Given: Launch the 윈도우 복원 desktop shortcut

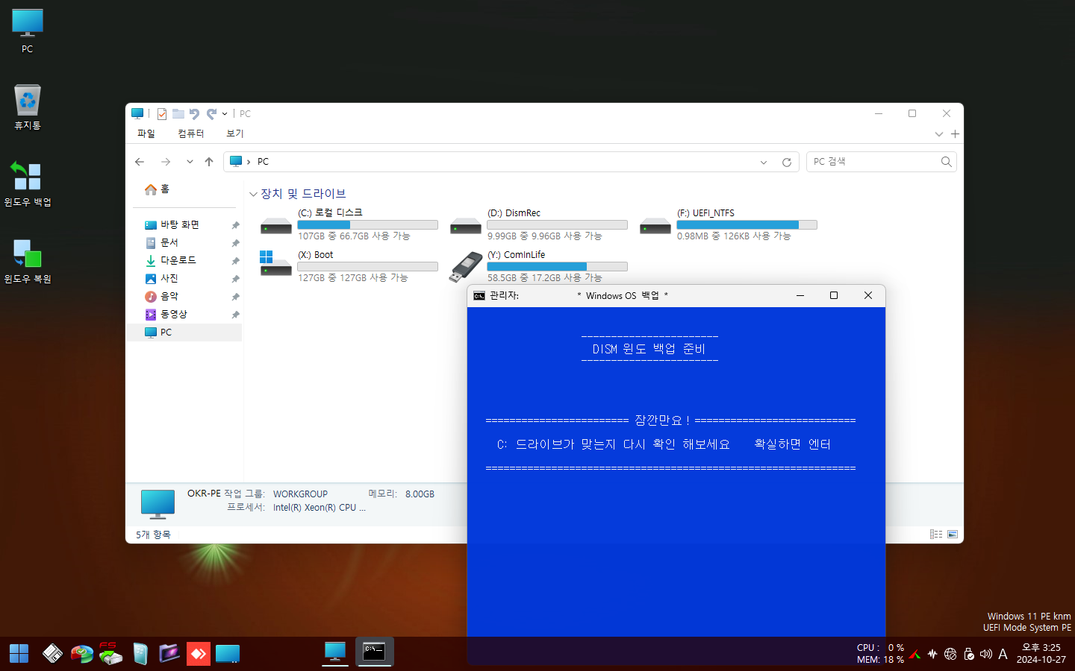Looking at the screenshot, I should [28, 261].
